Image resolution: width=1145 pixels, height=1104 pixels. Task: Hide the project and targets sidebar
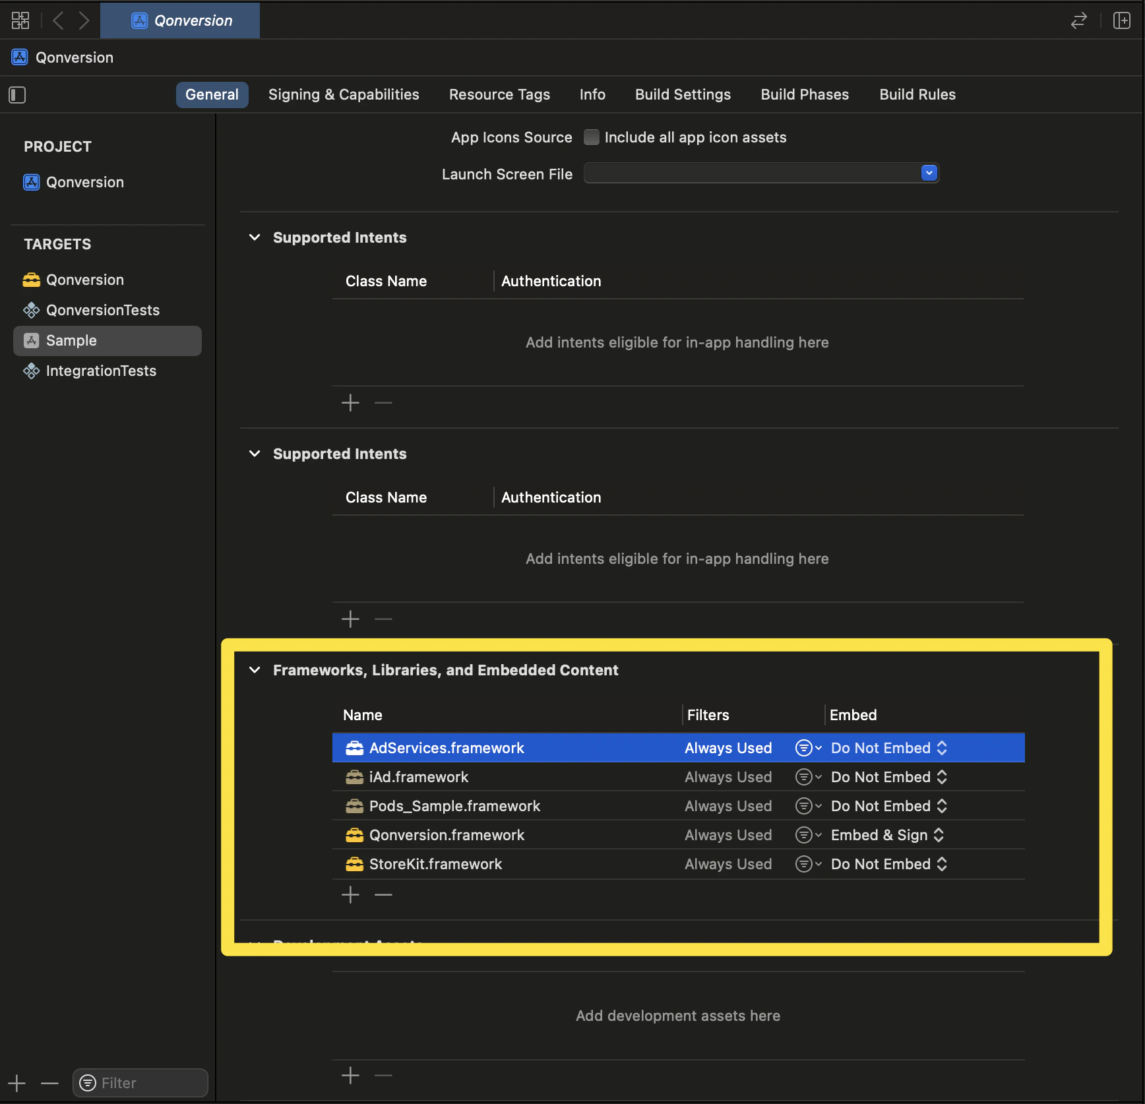click(x=17, y=95)
